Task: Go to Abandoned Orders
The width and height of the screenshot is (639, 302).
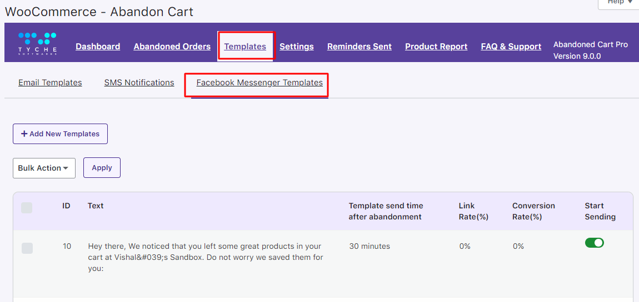Action: pos(172,47)
